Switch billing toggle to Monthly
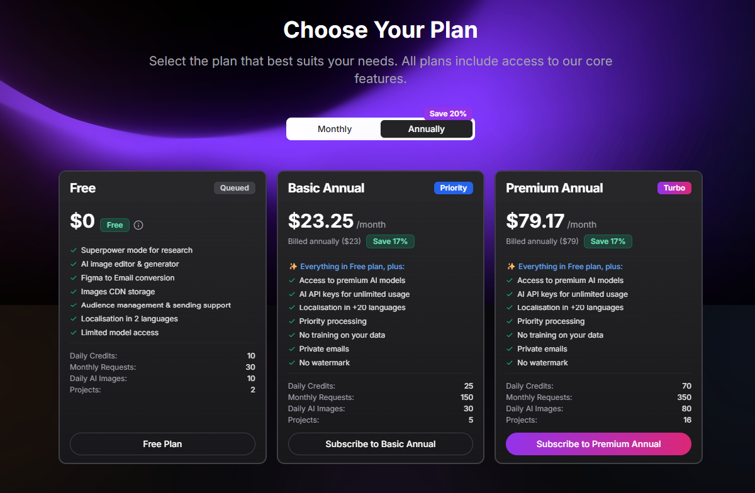 click(335, 129)
